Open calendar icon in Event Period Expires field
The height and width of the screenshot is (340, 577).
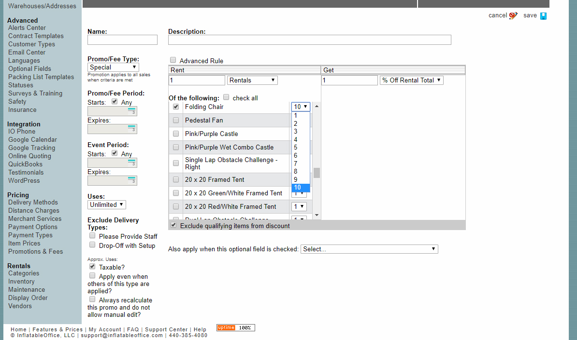131,181
